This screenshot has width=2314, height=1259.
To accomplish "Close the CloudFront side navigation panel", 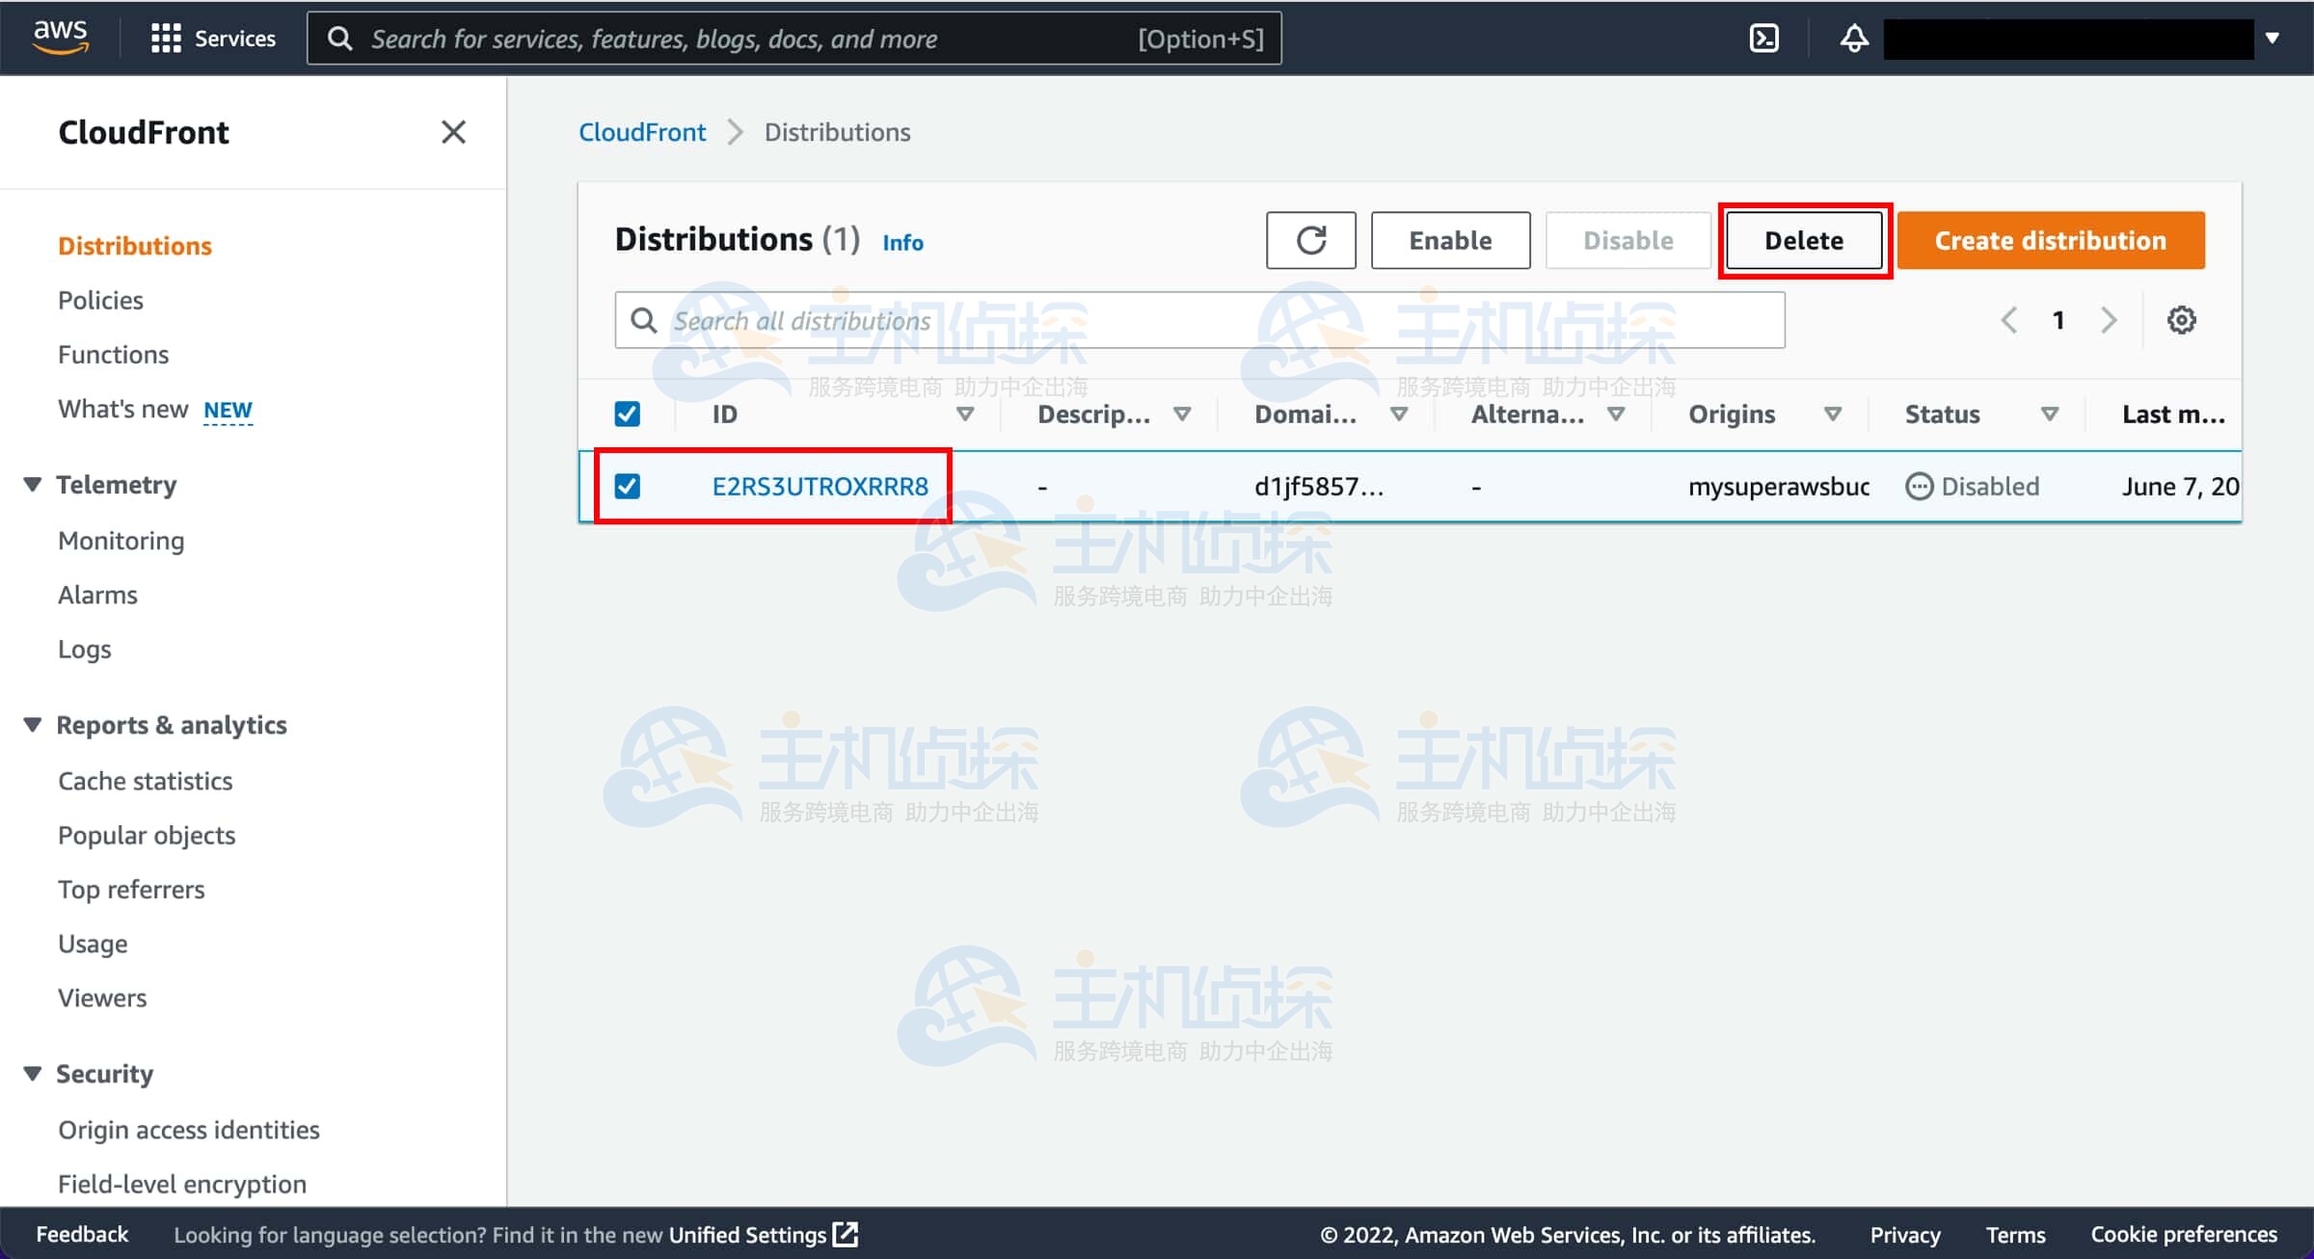I will click(x=453, y=132).
